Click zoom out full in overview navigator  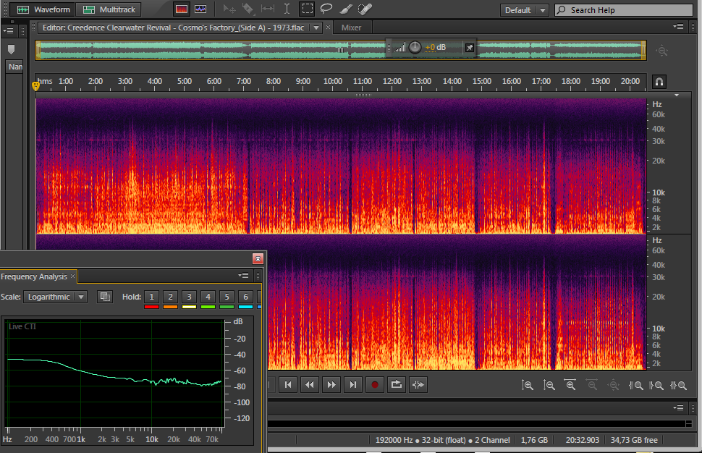(x=661, y=51)
